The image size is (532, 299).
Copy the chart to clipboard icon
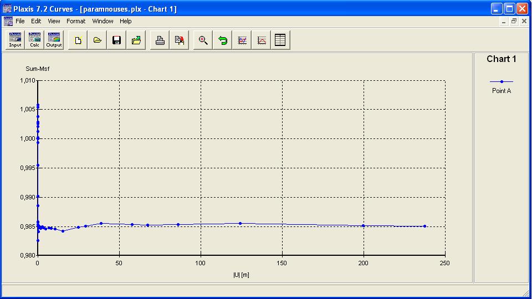[x=179, y=40]
